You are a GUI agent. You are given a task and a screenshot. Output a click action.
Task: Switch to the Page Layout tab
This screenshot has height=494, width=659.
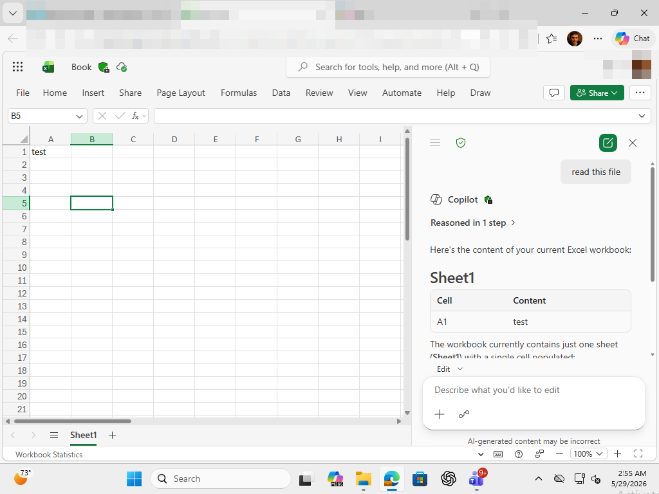pos(181,93)
